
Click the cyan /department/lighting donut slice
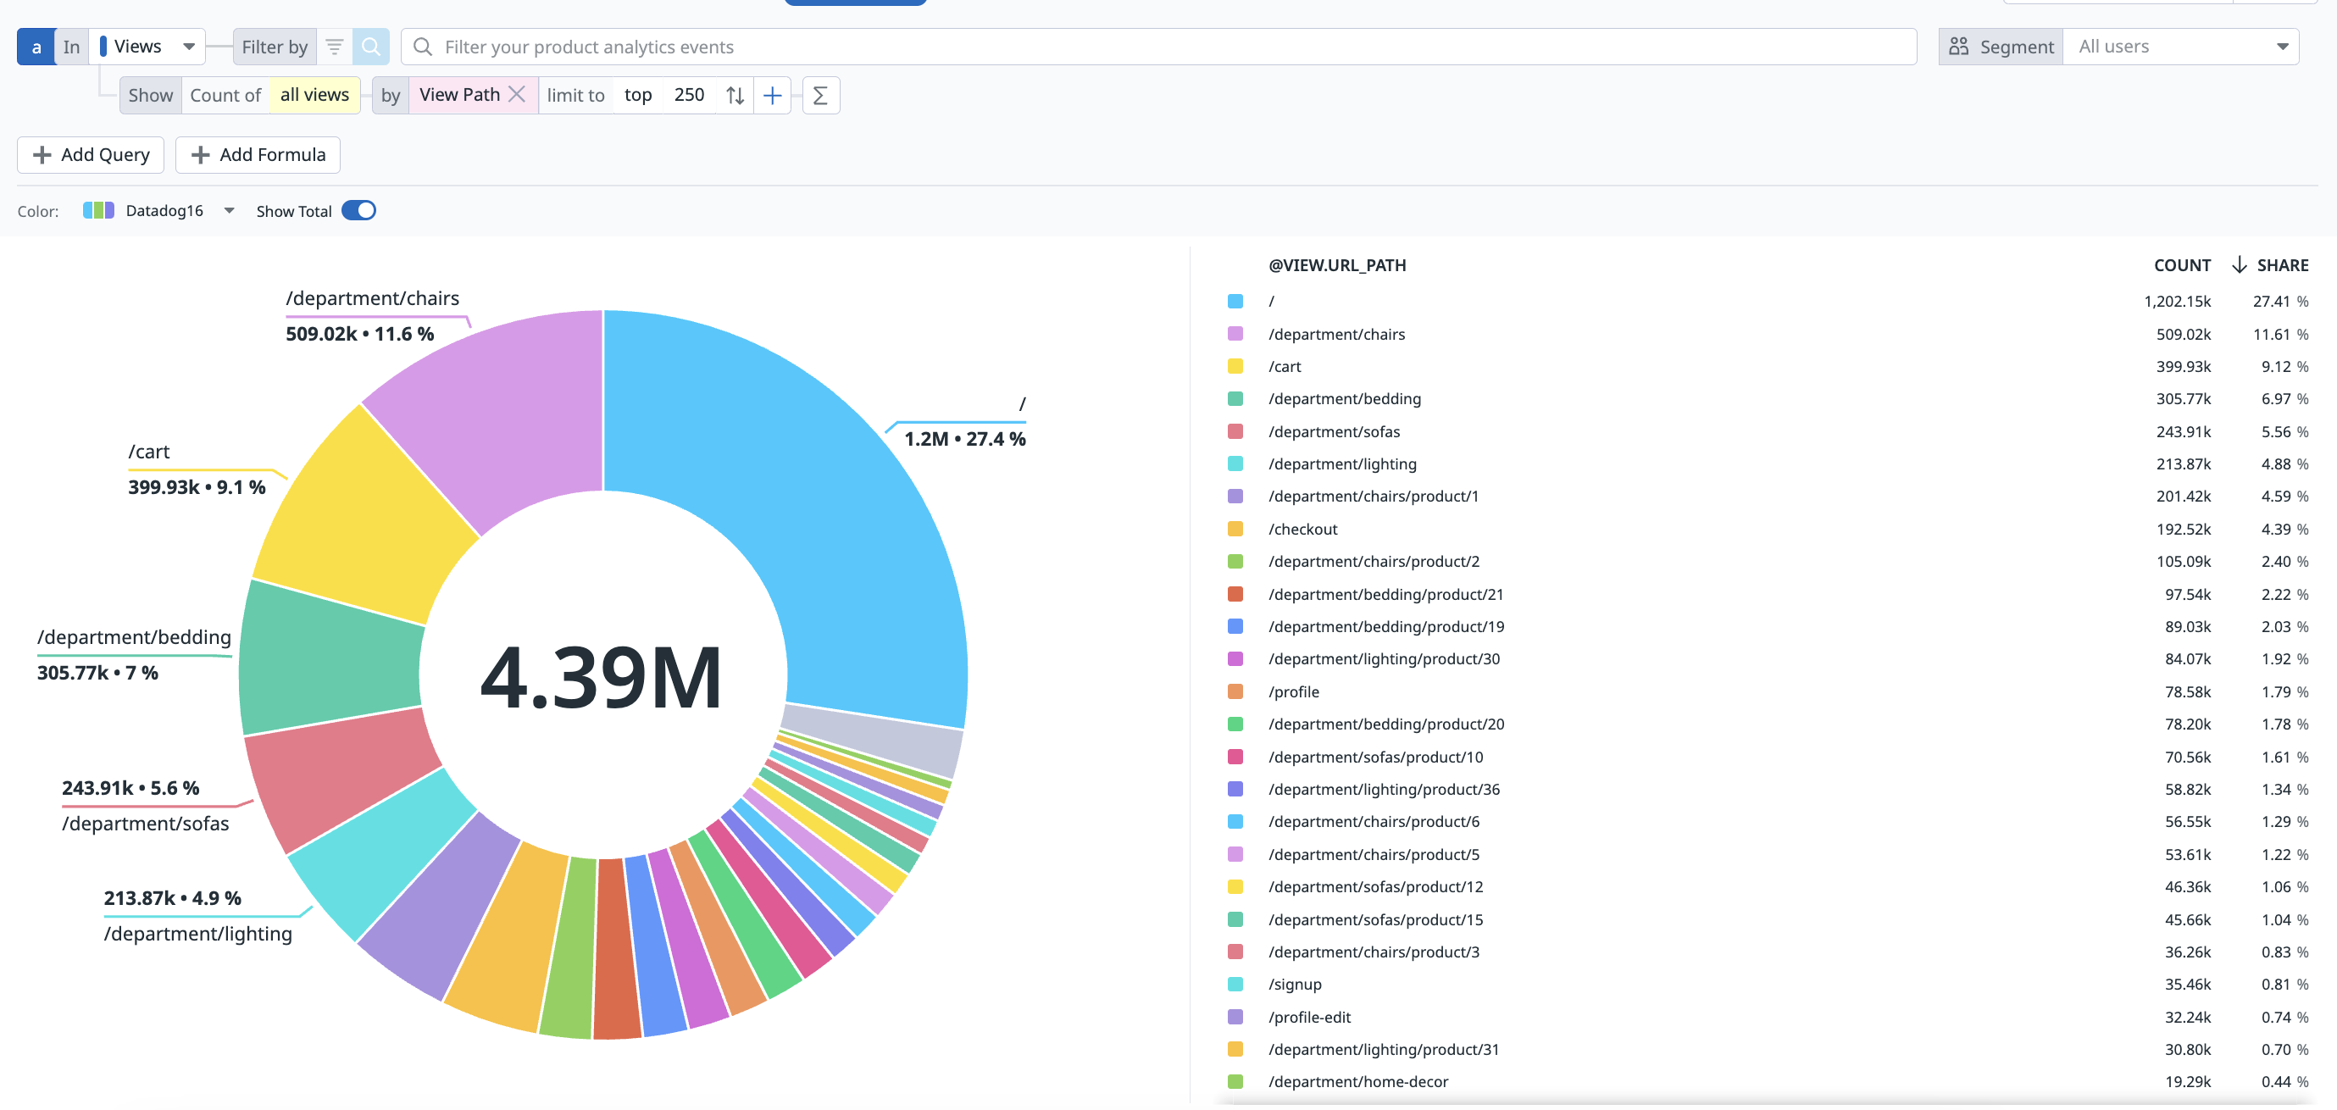(381, 852)
